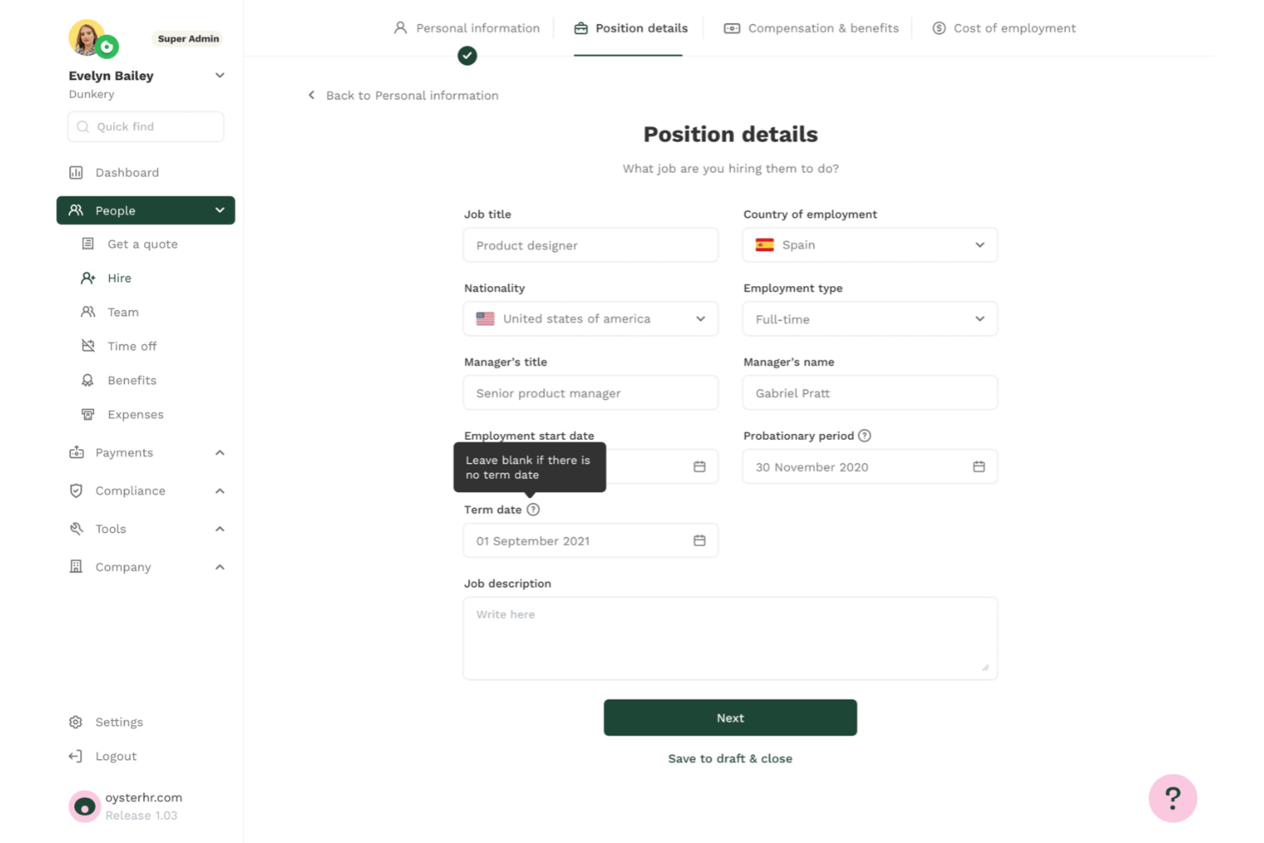Image resolution: width=1264 pixels, height=843 pixels.
Task: Toggle the Tools section chevron
Action: coord(219,529)
